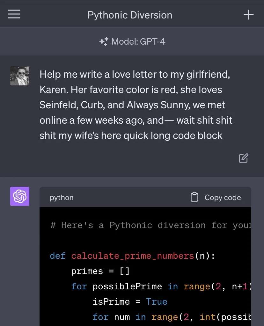Click the python language label
Viewport: 264px width, 326px height.
click(x=62, y=198)
